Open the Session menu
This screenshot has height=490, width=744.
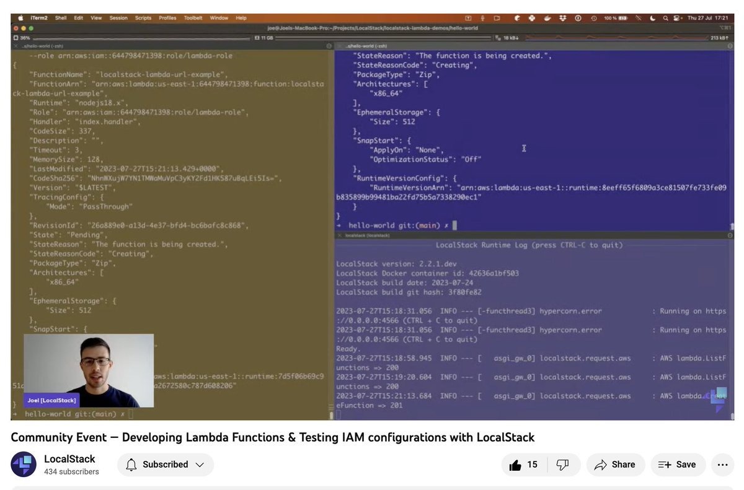118,18
